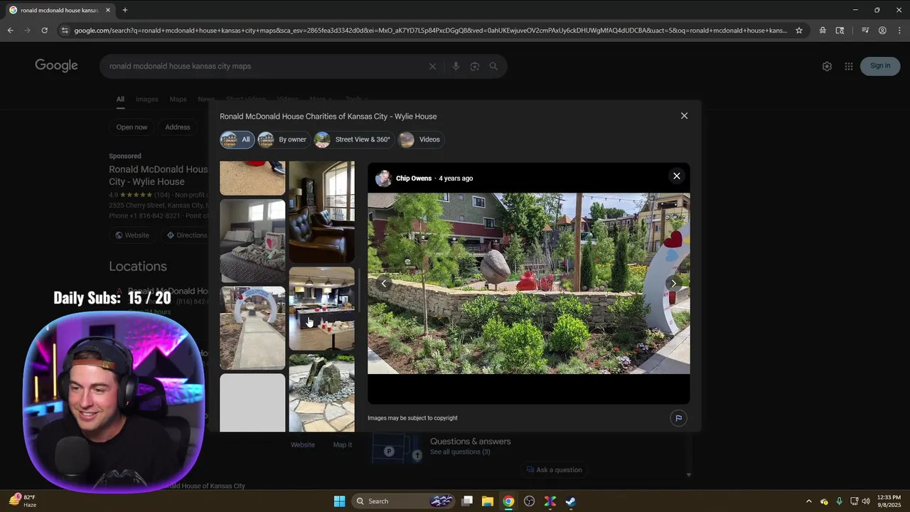
Task: Report photo with flag icon
Action: [678, 418]
